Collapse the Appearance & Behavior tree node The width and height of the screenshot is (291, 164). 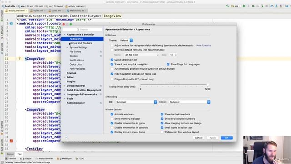coord(65,35)
